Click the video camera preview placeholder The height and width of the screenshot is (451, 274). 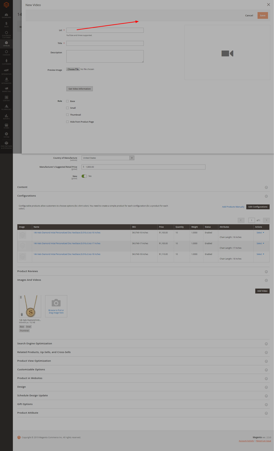pyautogui.click(x=227, y=53)
